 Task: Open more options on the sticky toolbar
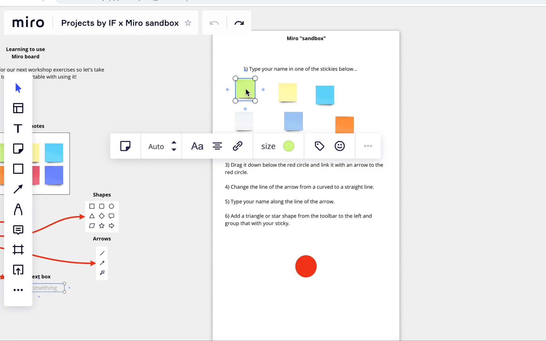pyautogui.click(x=367, y=146)
